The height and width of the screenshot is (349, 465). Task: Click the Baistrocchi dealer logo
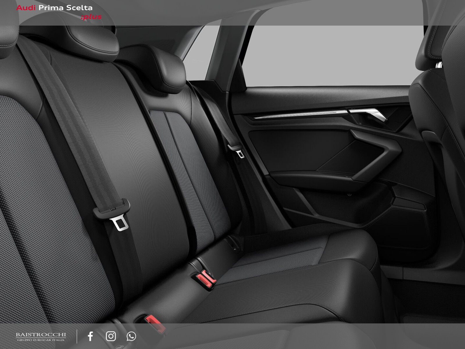(x=41, y=336)
